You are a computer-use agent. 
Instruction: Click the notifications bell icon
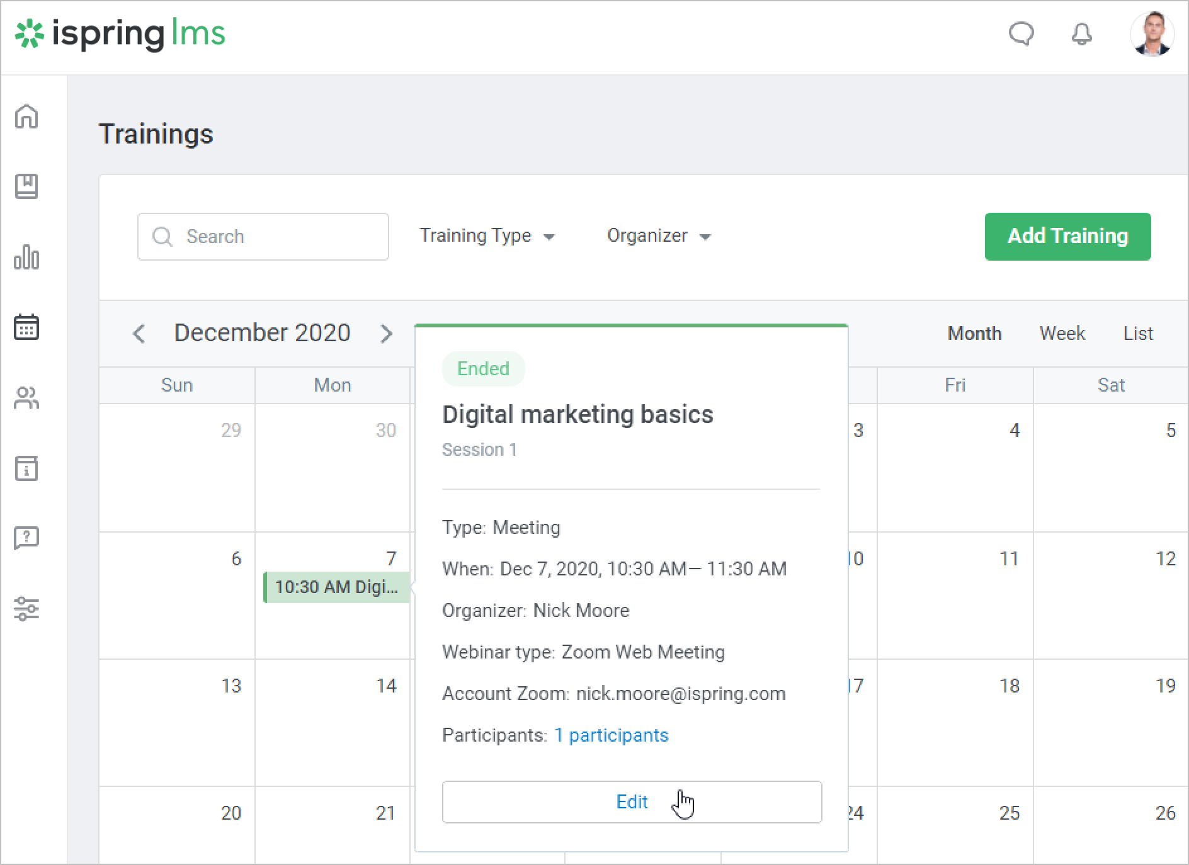coord(1081,34)
